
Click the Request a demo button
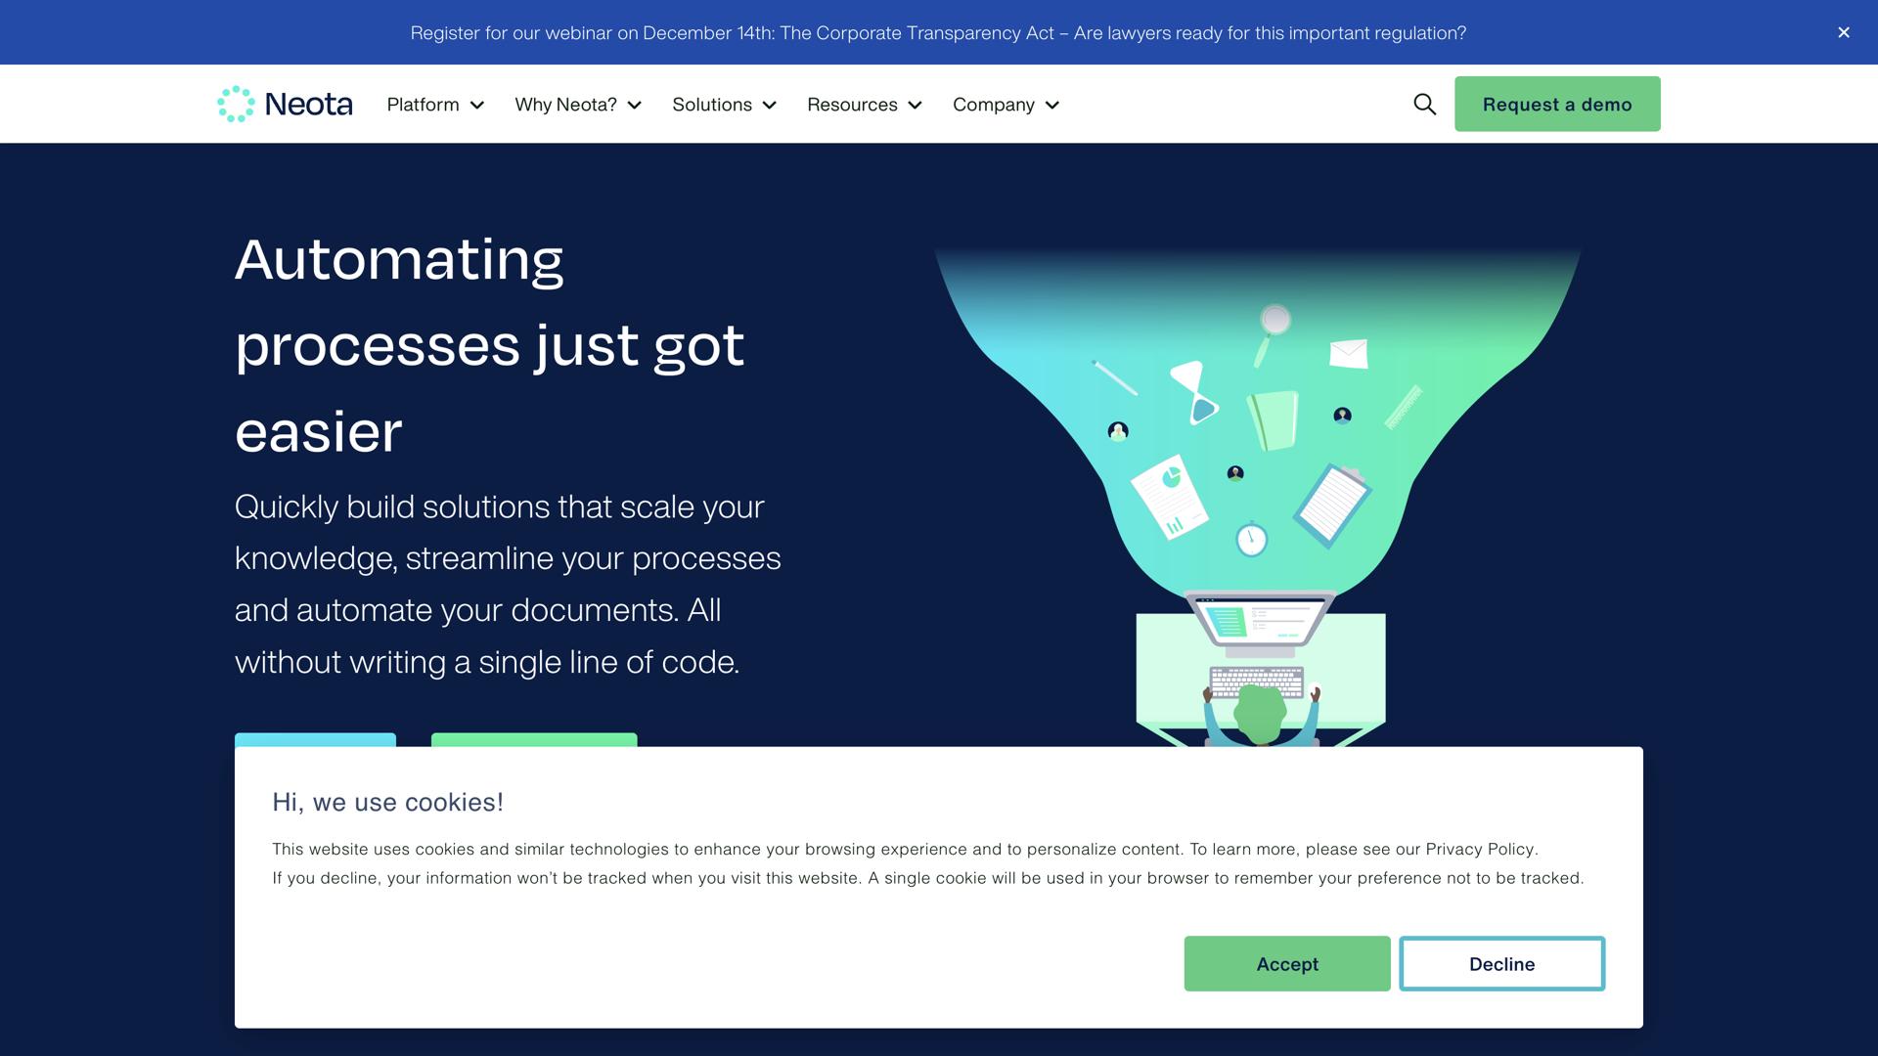pyautogui.click(x=1556, y=105)
